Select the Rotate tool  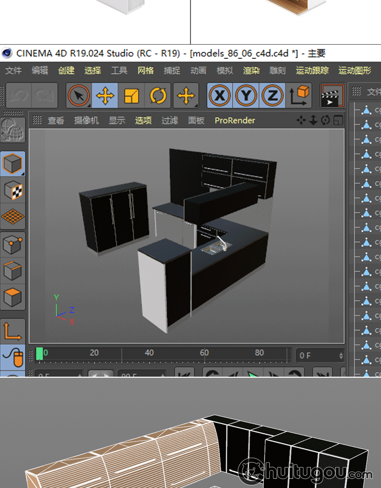click(x=158, y=96)
